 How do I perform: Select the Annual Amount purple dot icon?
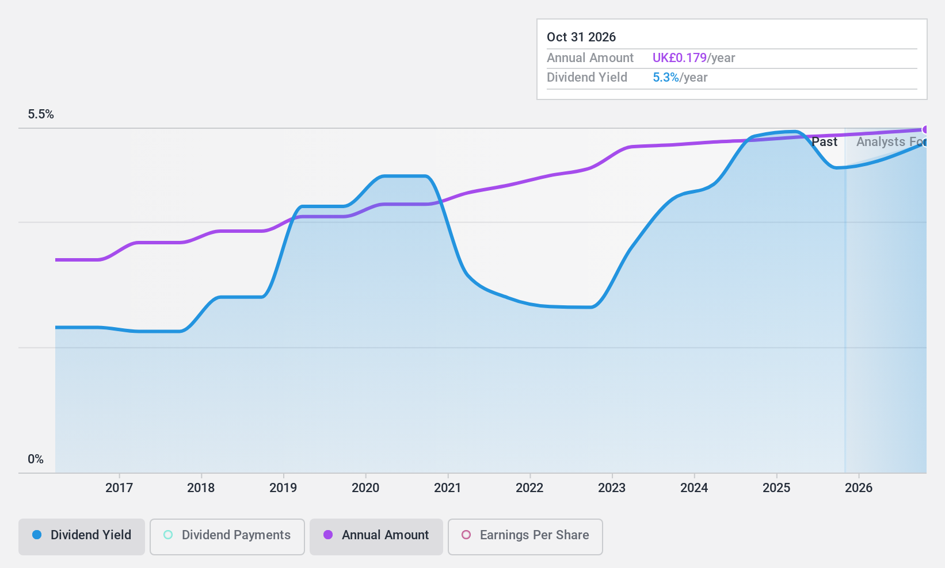pos(328,535)
